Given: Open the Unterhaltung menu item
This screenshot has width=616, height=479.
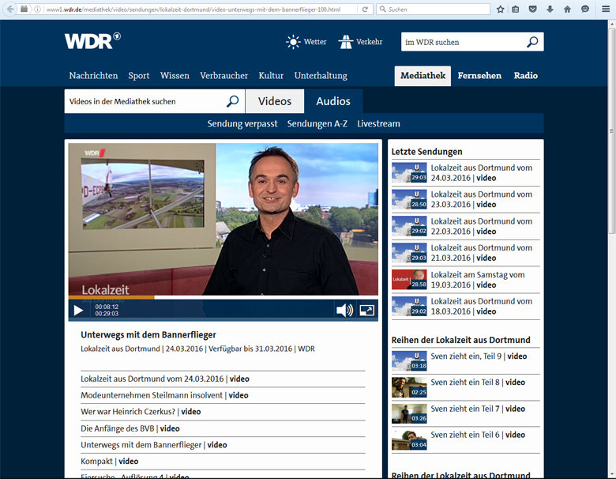Looking at the screenshot, I should [x=321, y=76].
